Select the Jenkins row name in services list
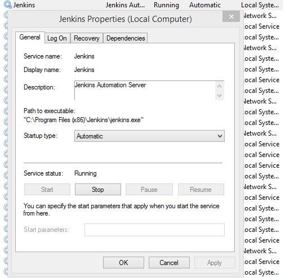 pyautogui.click(x=24, y=5)
